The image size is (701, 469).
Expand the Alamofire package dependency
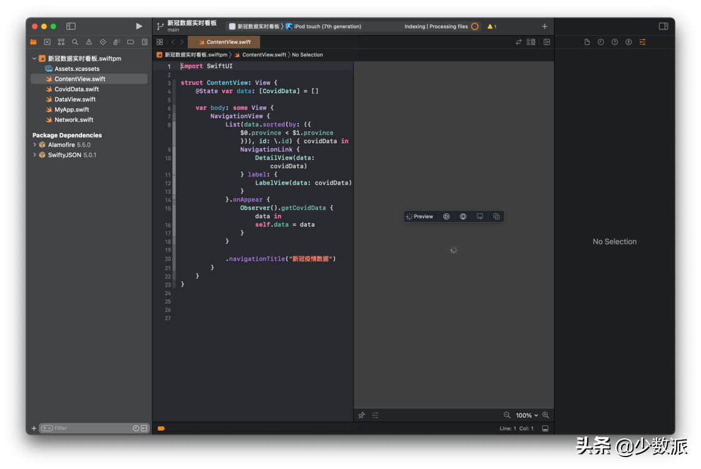[34, 144]
